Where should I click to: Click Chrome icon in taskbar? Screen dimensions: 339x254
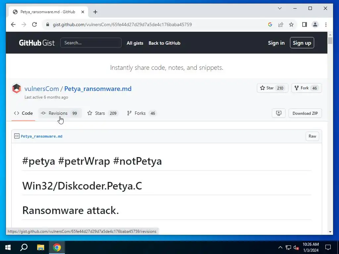(57, 247)
